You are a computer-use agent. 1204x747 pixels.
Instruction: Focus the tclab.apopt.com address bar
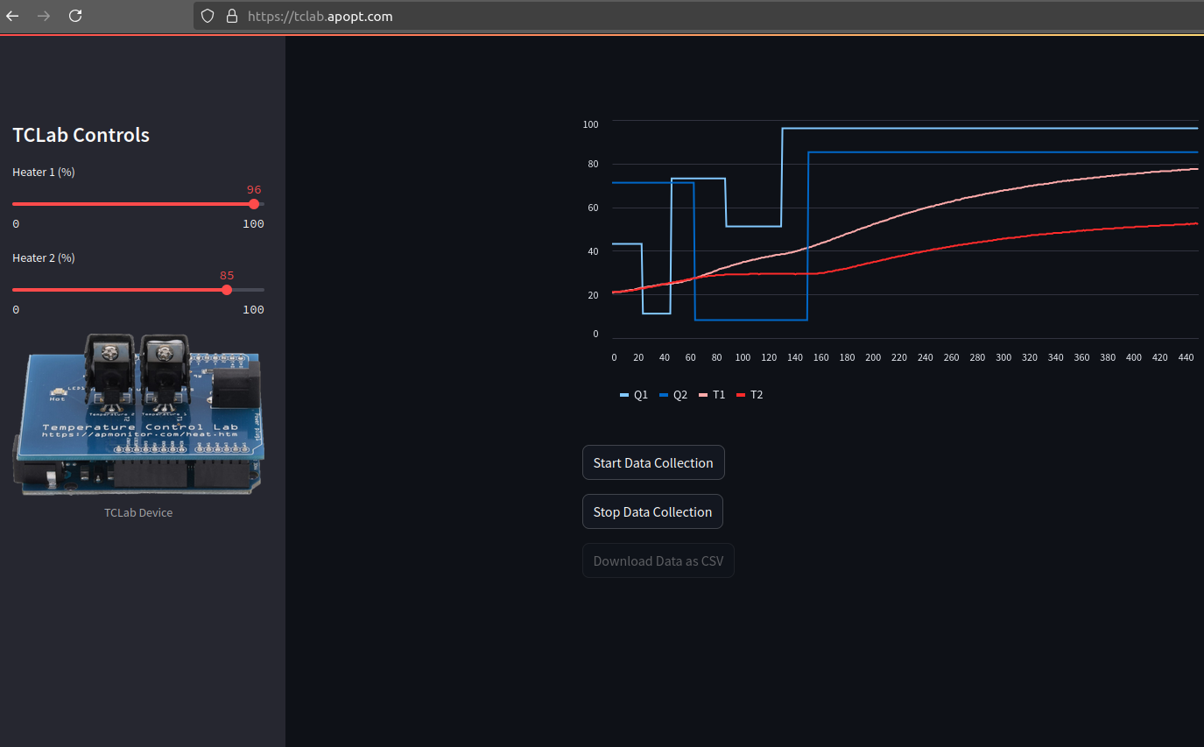click(x=613, y=16)
